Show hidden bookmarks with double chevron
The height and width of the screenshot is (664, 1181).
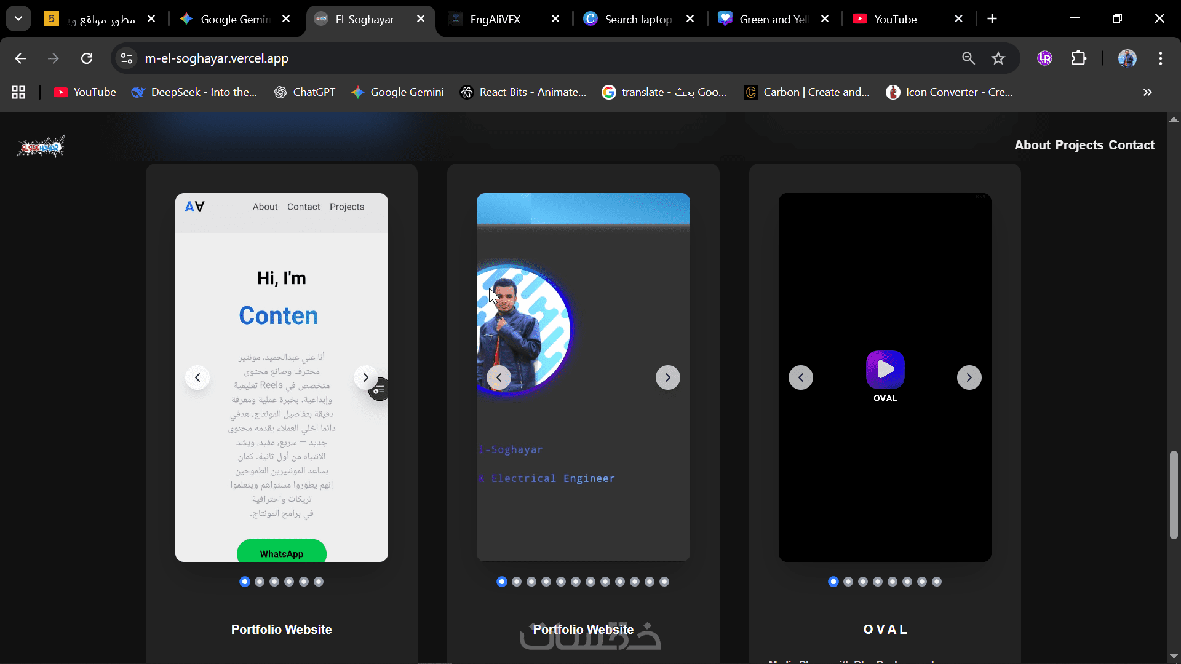coord(1147,92)
